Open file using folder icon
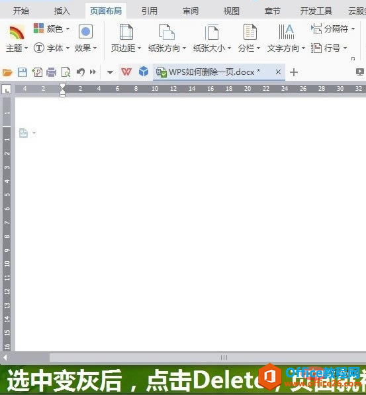The width and height of the screenshot is (366, 395). (x=7, y=72)
